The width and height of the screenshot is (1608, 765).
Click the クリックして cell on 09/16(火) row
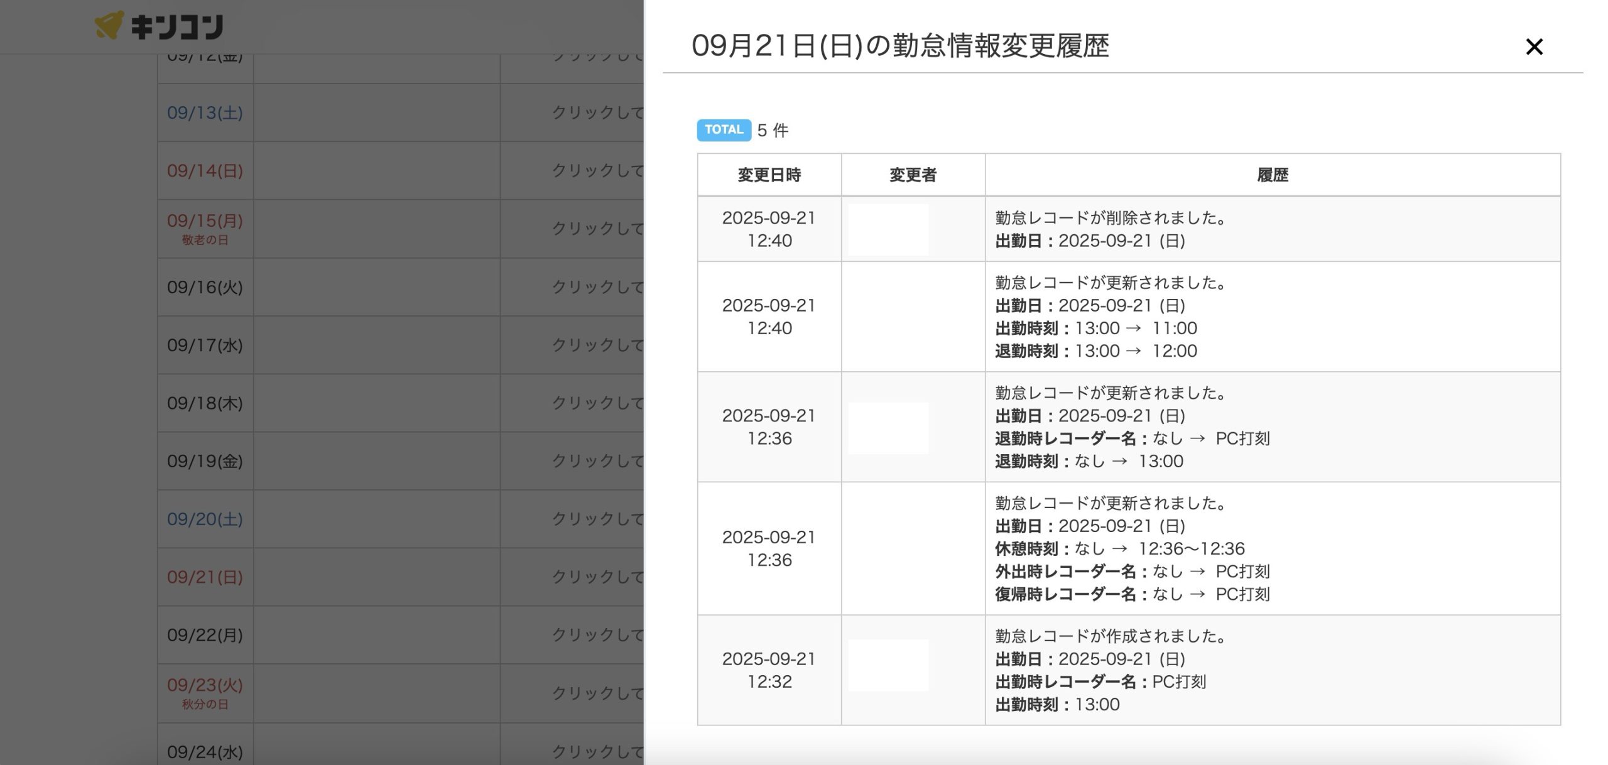597,287
